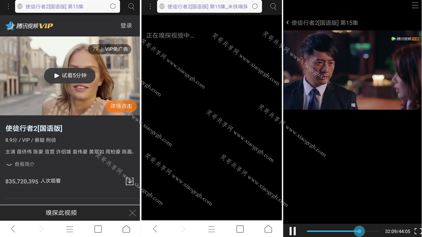Image resolution: width=422 pixels, height=237 pixels.
Task: Open tabs square icon in left bottom bar
Action: 98,229
